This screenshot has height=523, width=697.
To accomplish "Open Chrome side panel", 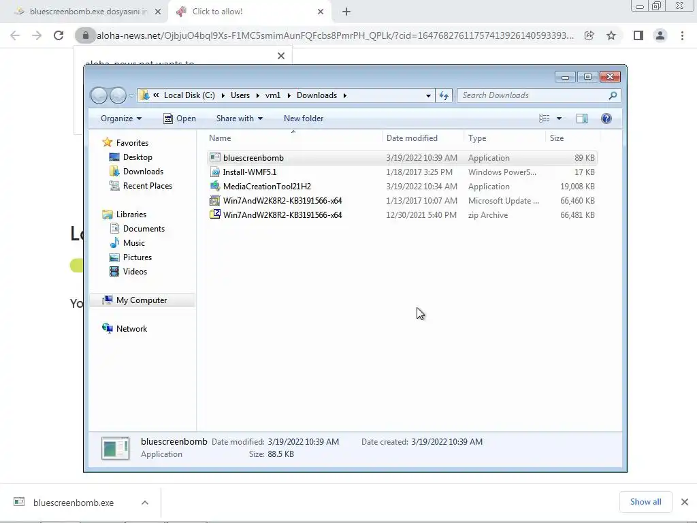I will [x=638, y=35].
